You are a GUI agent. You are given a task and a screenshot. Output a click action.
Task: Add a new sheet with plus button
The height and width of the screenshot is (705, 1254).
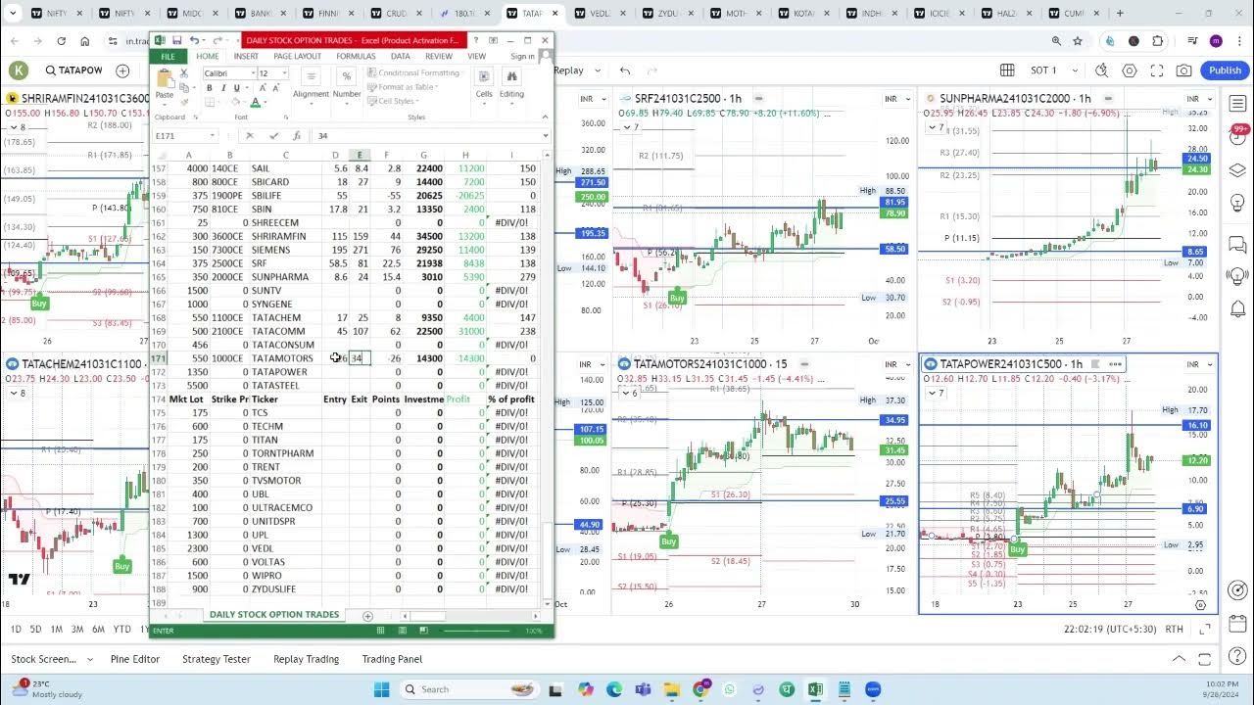point(367,616)
